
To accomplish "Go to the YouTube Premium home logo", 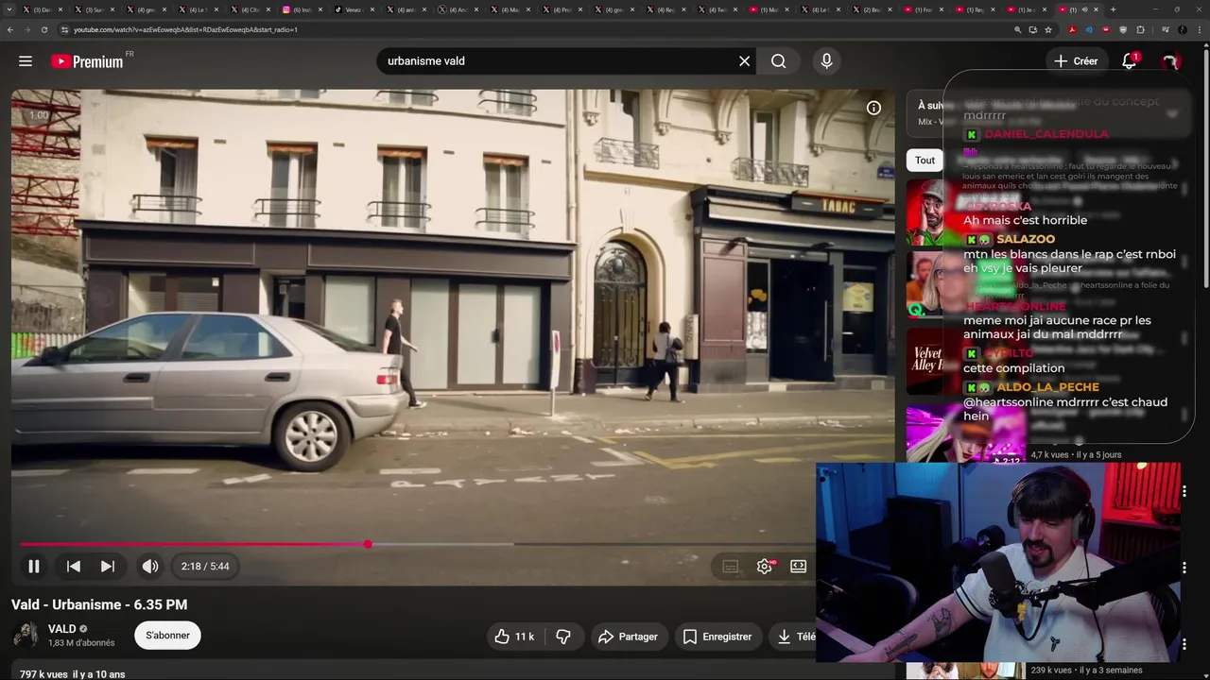I will 87,61.
